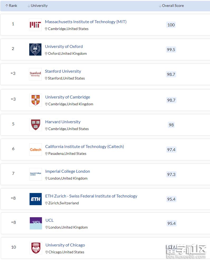Sort by Rank column header

(x=11, y=6)
